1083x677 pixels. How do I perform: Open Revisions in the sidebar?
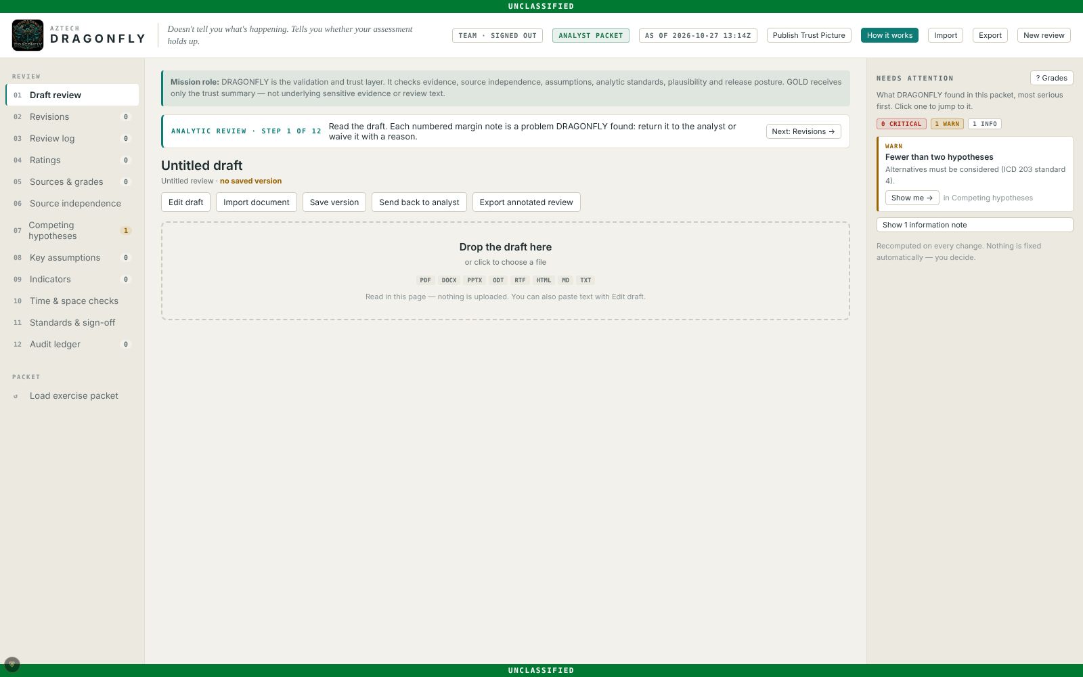(72, 116)
